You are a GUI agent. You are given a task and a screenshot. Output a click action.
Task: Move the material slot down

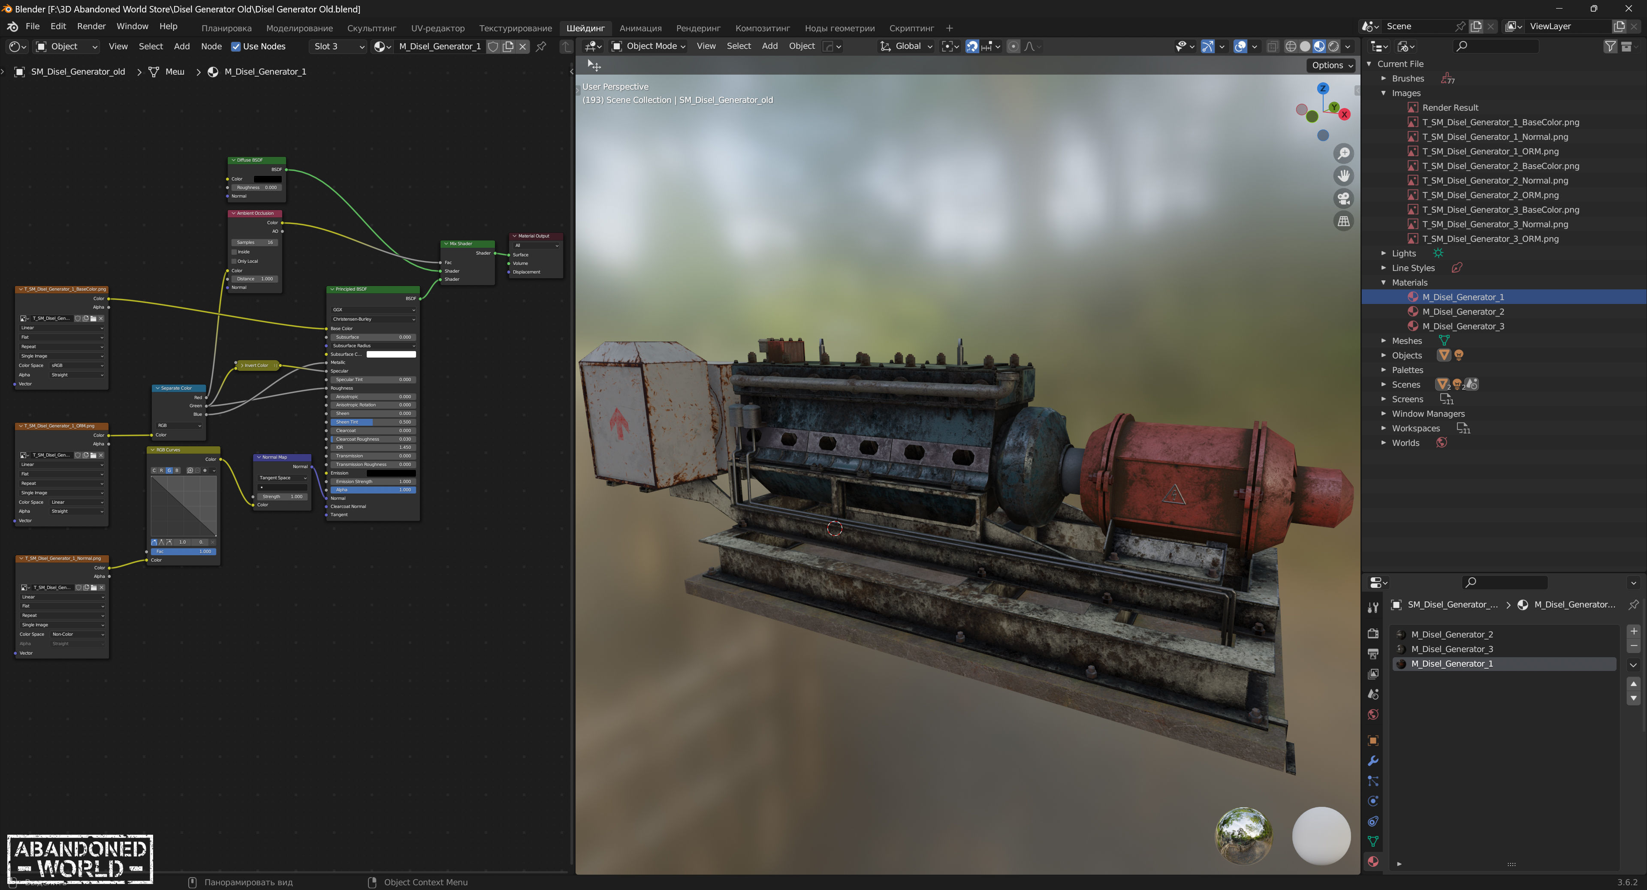[x=1634, y=698]
